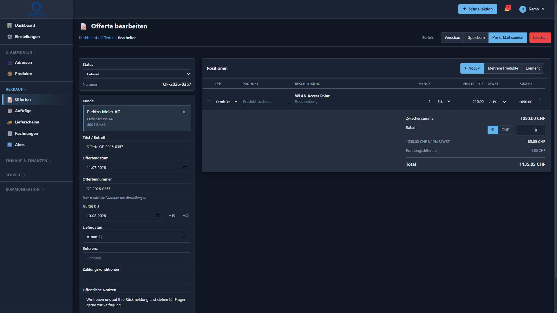This screenshot has height=313, width=557.
Task: Open Adressen in the sidebar
Action: tap(37, 63)
